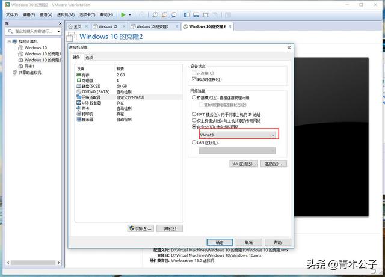Viewport: 385px width, 277px height.
Task: Select the LAN 区段(L) radio button
Action: 194,142
